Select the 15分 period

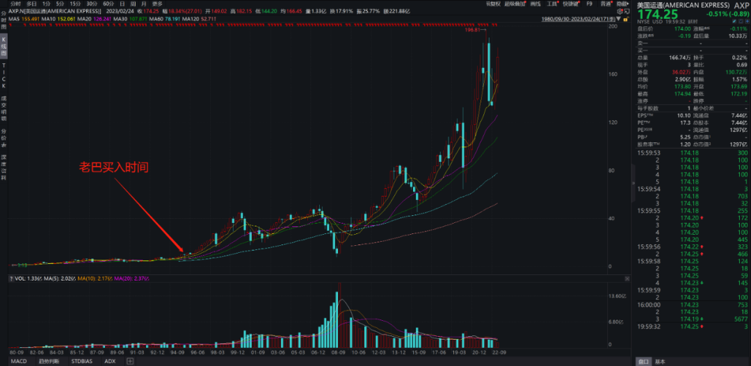[x=75, y=4]
